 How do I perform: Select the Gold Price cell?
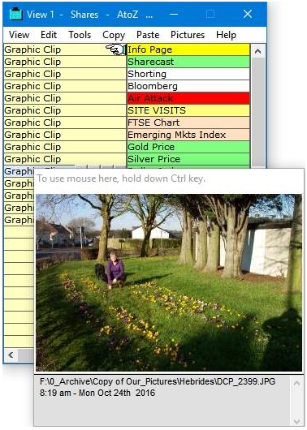click(188, 147)
